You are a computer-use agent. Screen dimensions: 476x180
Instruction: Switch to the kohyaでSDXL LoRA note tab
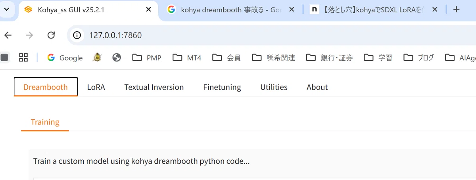pyautogui.click(x=374, y=10)
